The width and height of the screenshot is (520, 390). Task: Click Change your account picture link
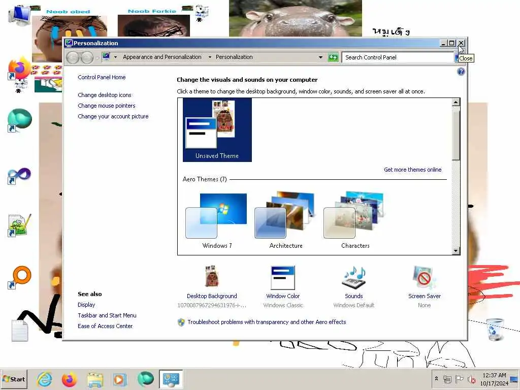coord(113,116)
